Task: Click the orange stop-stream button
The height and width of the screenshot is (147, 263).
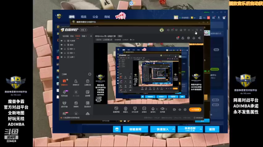Action: click(x=195, y=109)
